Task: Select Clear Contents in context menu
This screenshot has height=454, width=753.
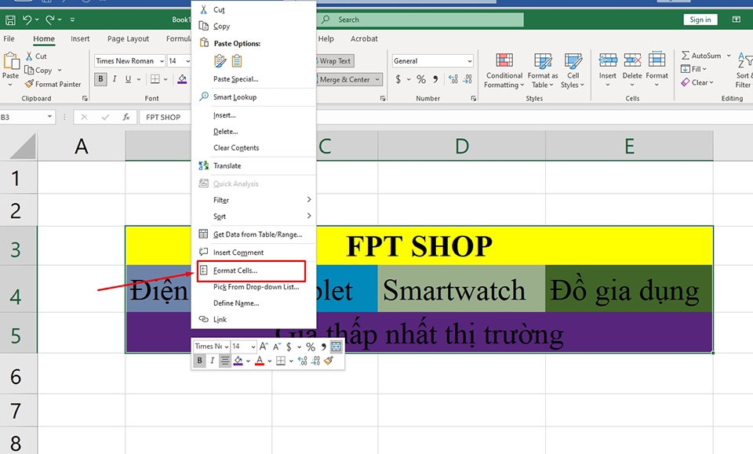Action: pyautogui.click(x=236, y=148)
